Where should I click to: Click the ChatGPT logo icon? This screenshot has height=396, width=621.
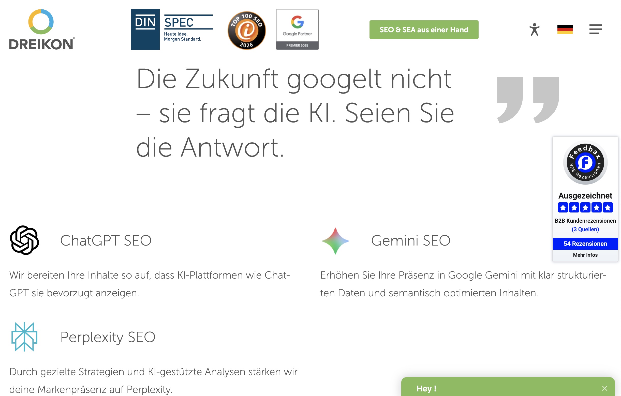pos(24,240)
